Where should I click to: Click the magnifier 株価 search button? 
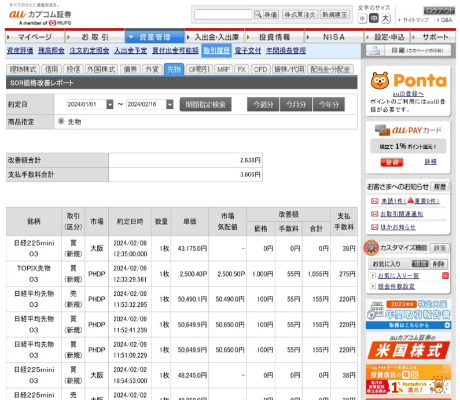point(266,14)
